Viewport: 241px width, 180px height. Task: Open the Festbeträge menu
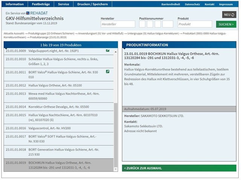[41, 4]
